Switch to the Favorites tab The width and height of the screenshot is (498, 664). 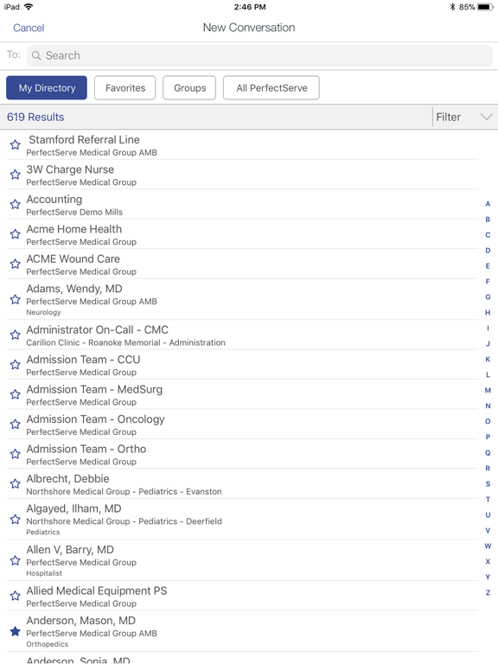[x=124, y=87]
